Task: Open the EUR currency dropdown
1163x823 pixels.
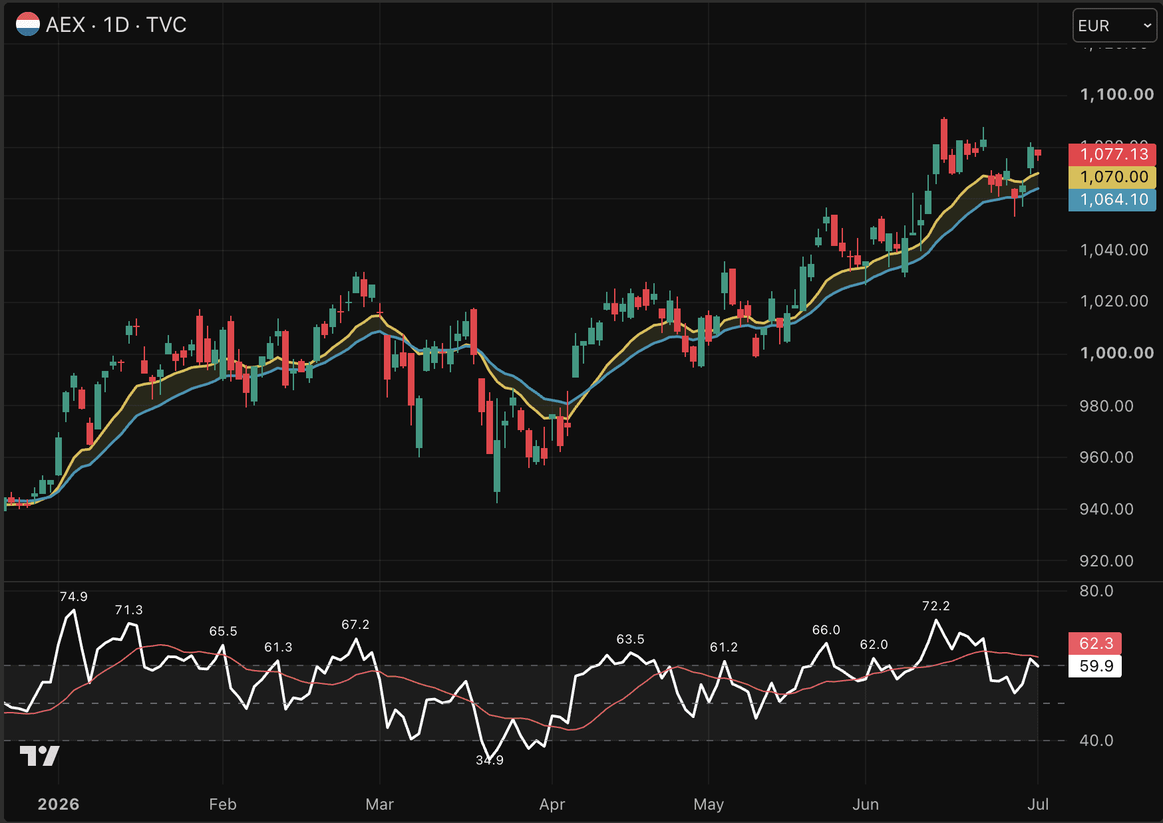Action: (x=1114, y=26)
